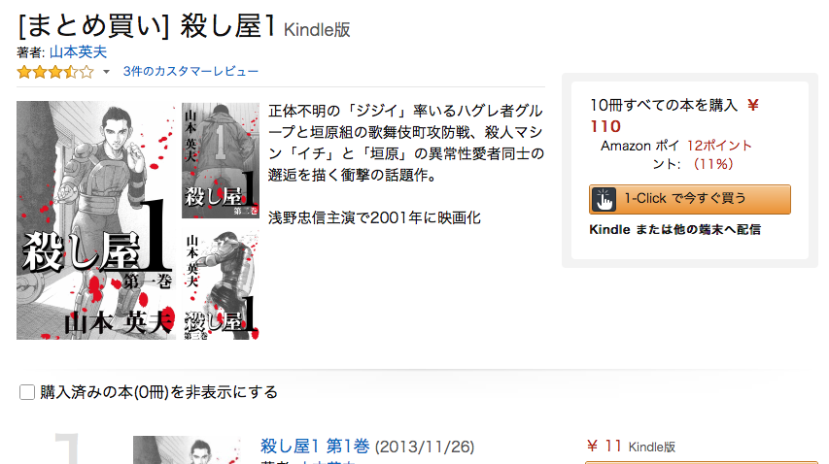
Task: Open the 殺し屋1 第1巻 title link
Action: pos(315,447)
